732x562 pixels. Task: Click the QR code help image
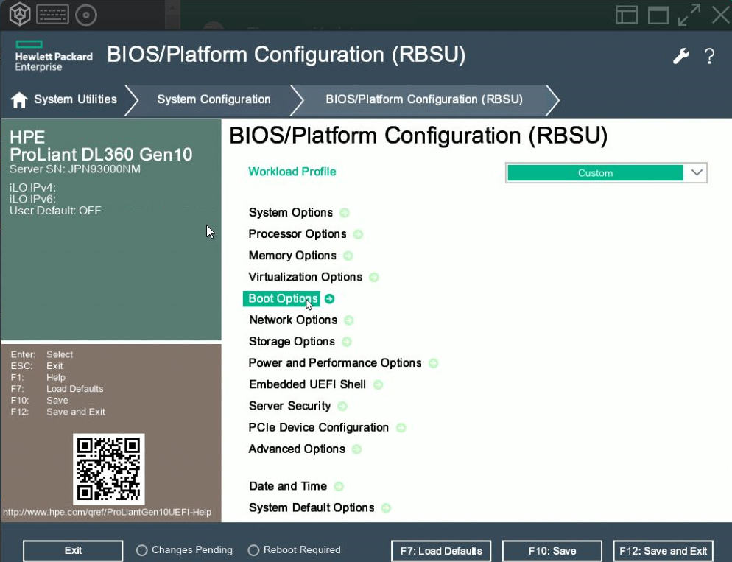click(109, 468)
